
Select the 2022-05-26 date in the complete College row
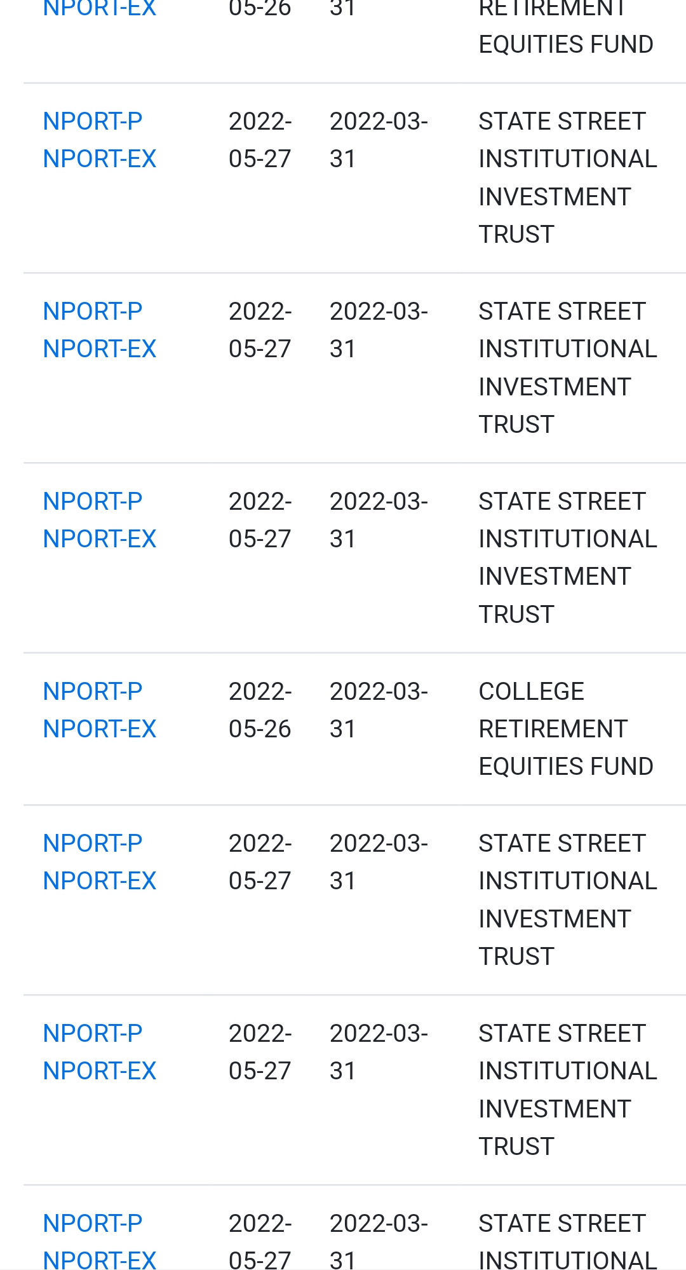(260, 710)
